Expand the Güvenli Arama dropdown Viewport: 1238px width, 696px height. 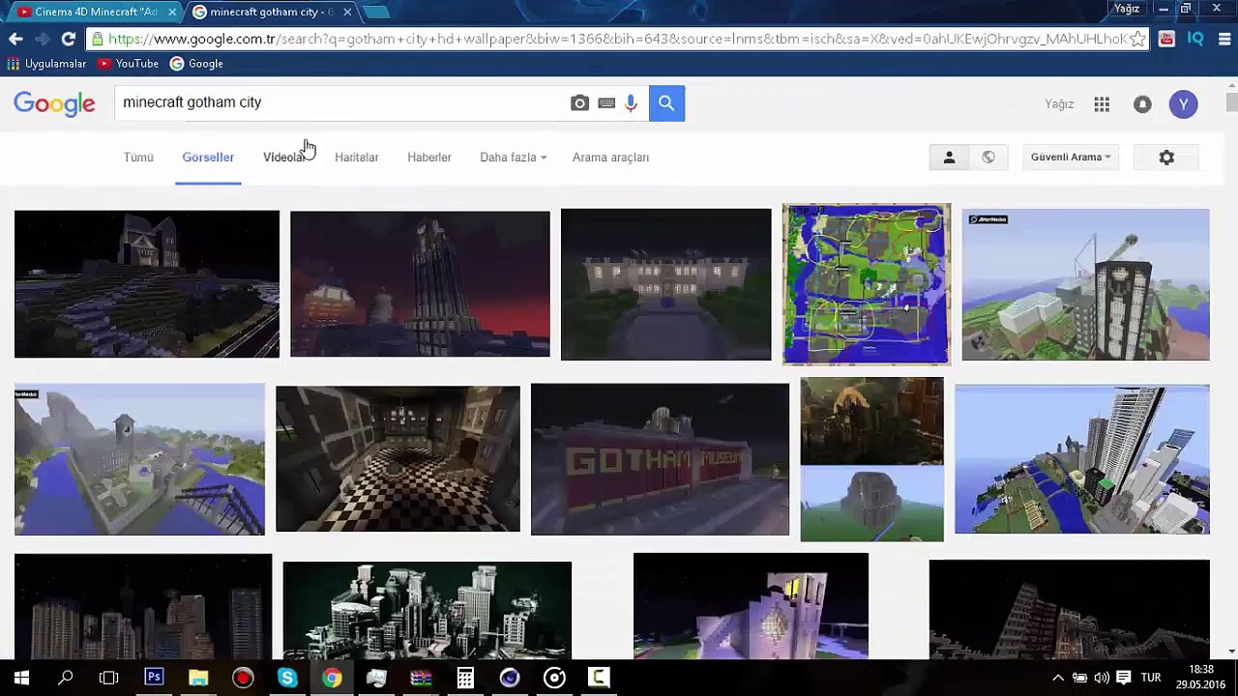coord(1070,158)
